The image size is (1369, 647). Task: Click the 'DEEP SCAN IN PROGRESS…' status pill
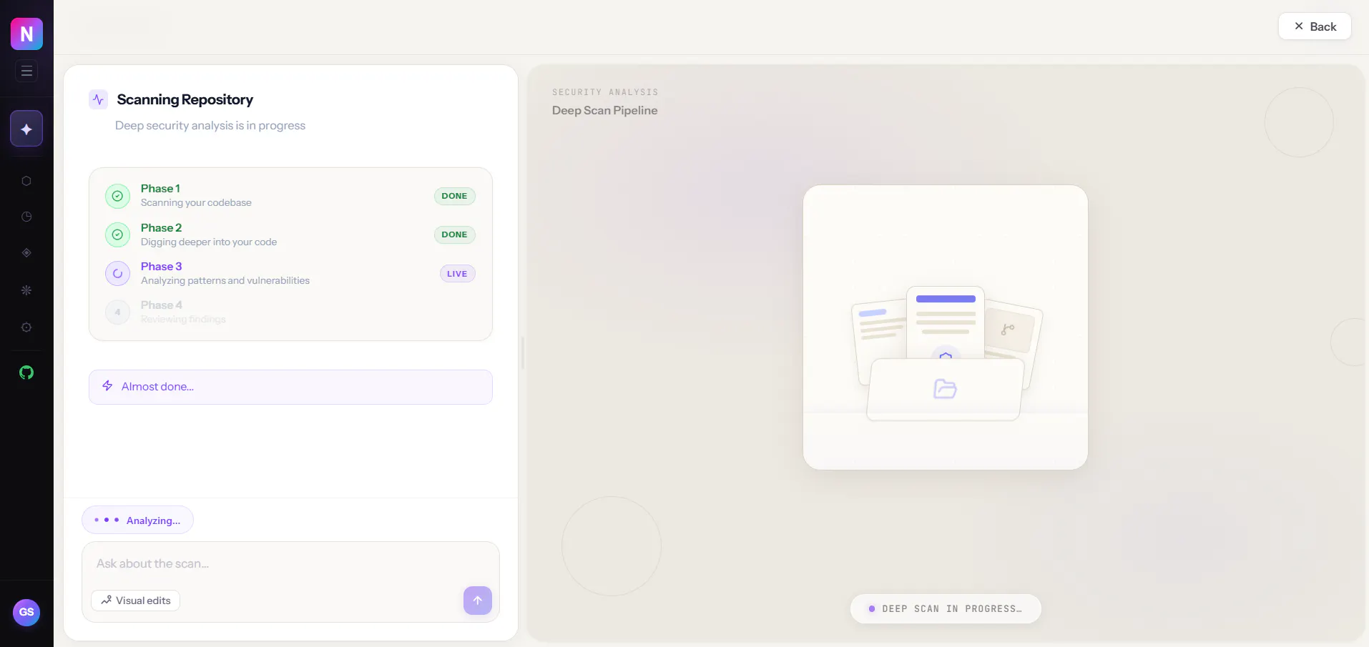point(946,609)
